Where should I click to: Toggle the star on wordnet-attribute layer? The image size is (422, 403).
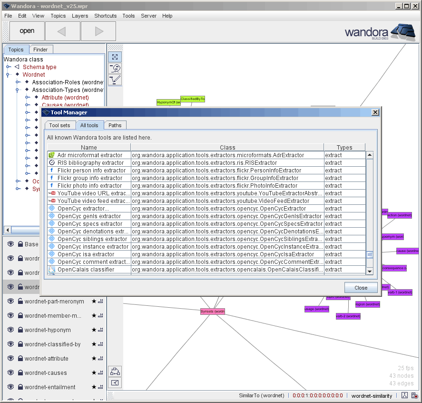click(93, 358)
